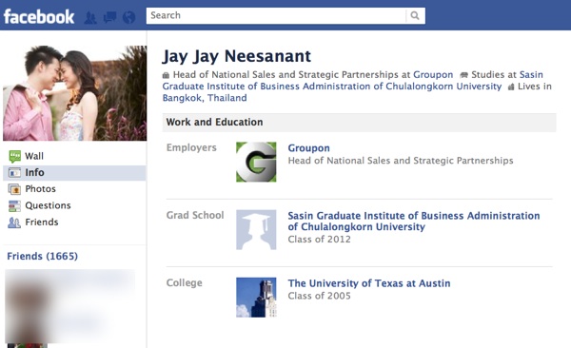The width and height of the screenshot is (571, 348).
Task: Click the Wall speech bubble icon
Action: click(x=15, y=156)
